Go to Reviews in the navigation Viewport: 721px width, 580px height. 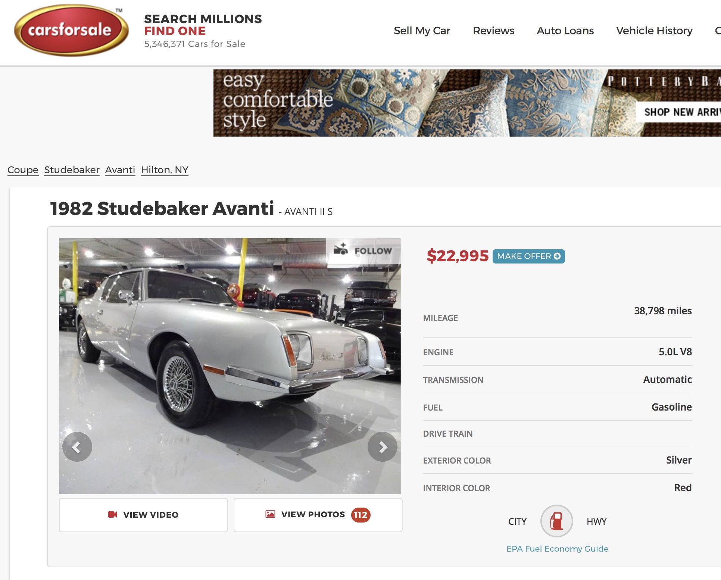tap(493, 31)
